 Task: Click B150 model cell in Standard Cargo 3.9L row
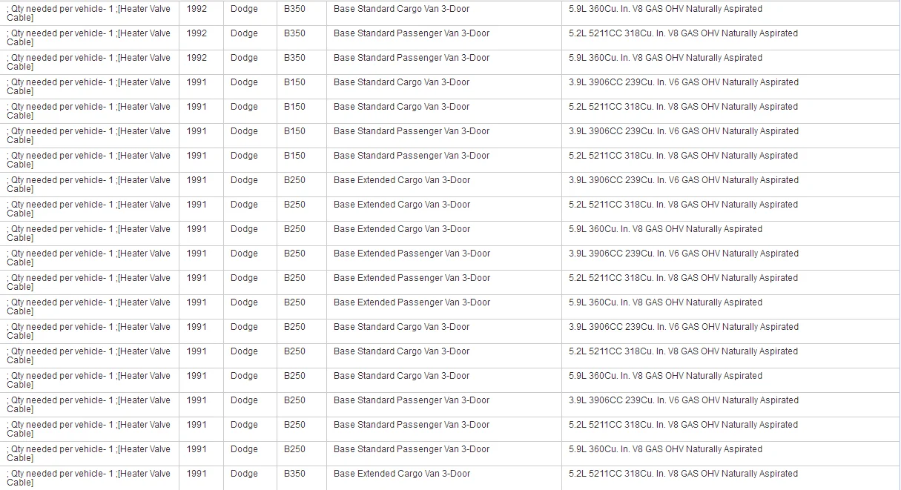click(301, 87)
